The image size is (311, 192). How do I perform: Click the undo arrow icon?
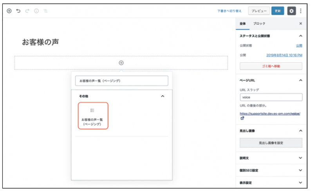[18, 11]
